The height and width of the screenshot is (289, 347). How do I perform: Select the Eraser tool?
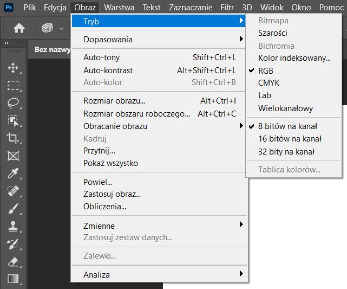coord(13,262)
